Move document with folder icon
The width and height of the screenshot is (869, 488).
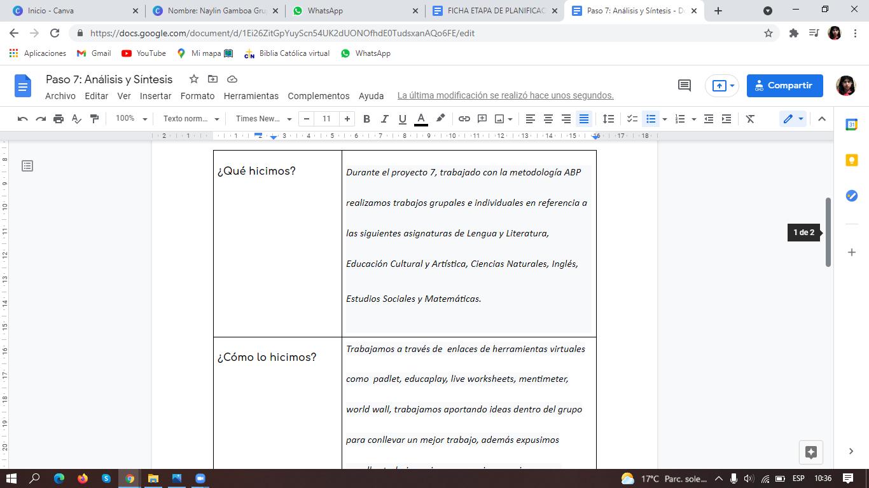(x=213, y=79)
